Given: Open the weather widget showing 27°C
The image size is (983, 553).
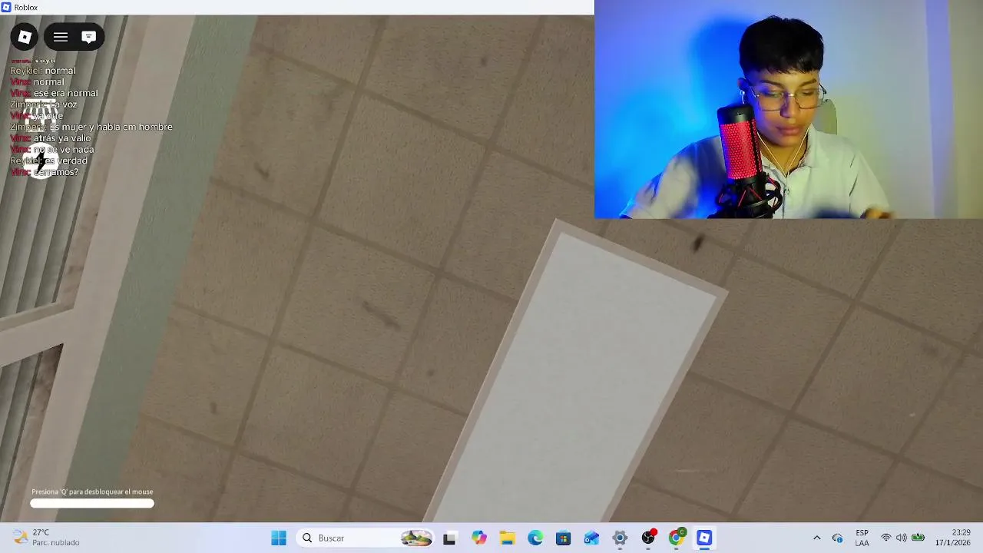Looking at the screenshot, I should tap(46, 538).
